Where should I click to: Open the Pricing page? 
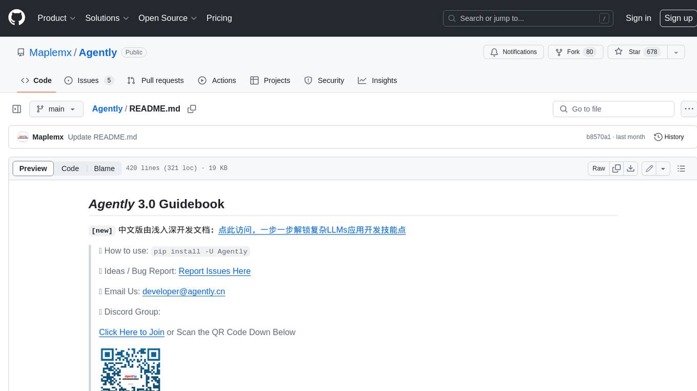[219, 18]
